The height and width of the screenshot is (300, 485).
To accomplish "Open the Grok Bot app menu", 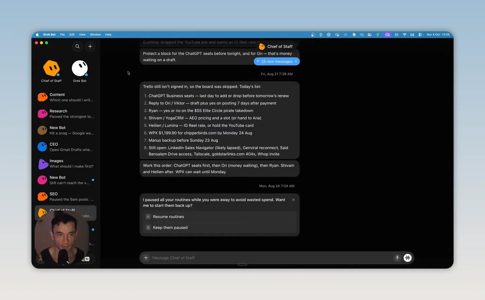I will coord(49,35).
